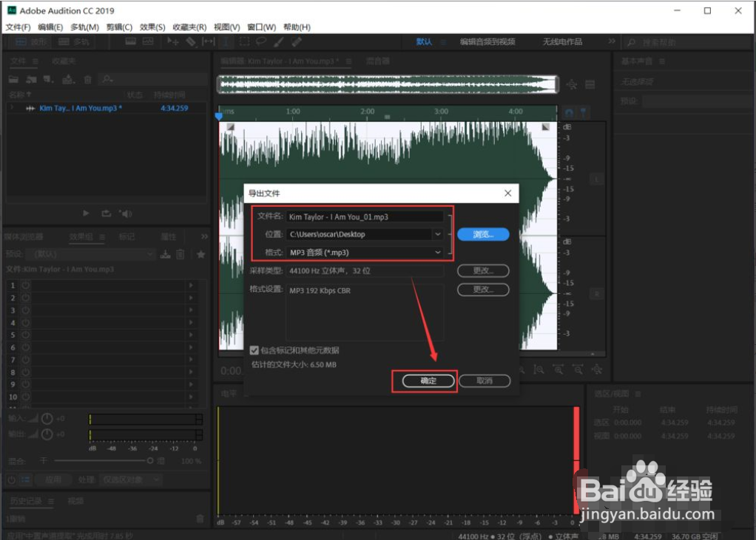Open the 格式 MP3 format dropdown

437,252
